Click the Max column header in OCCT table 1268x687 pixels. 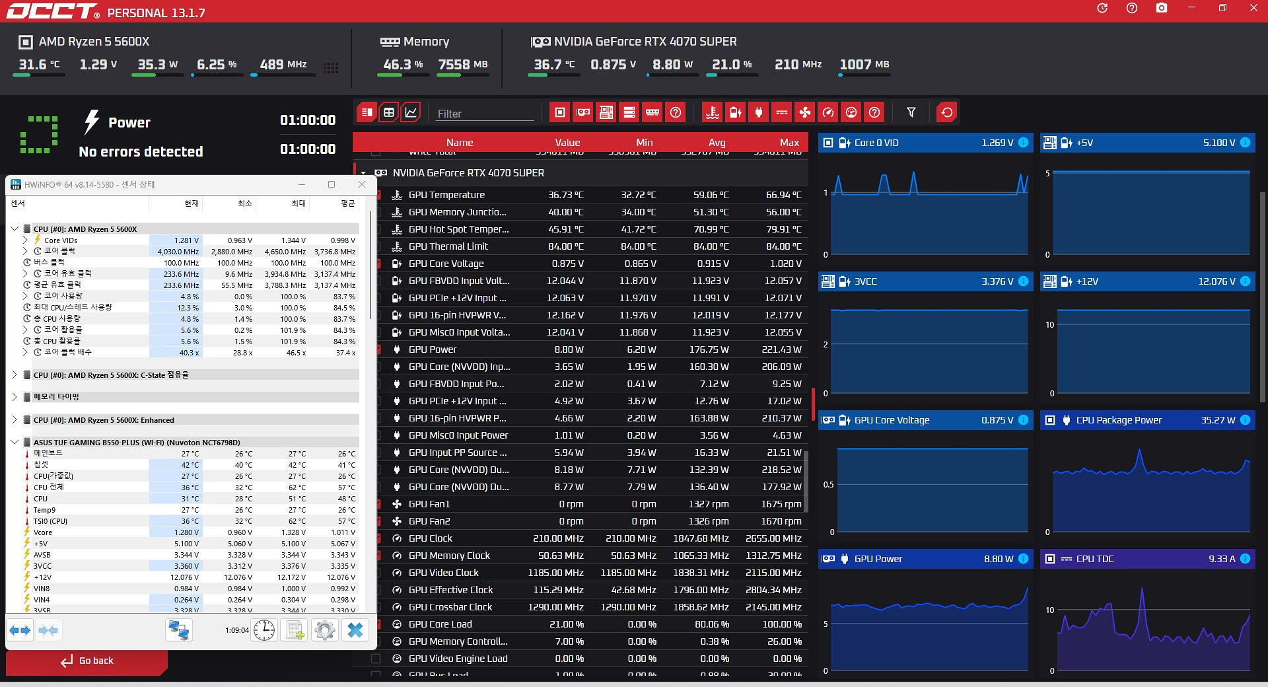click(789, 143)
